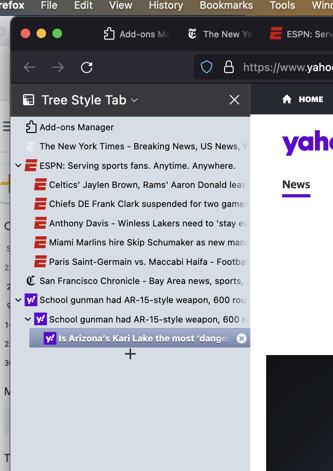The height and width of the screenshot is (471, 333).
Task: Close the Kari Lake tab
Action: pos(242,338)
